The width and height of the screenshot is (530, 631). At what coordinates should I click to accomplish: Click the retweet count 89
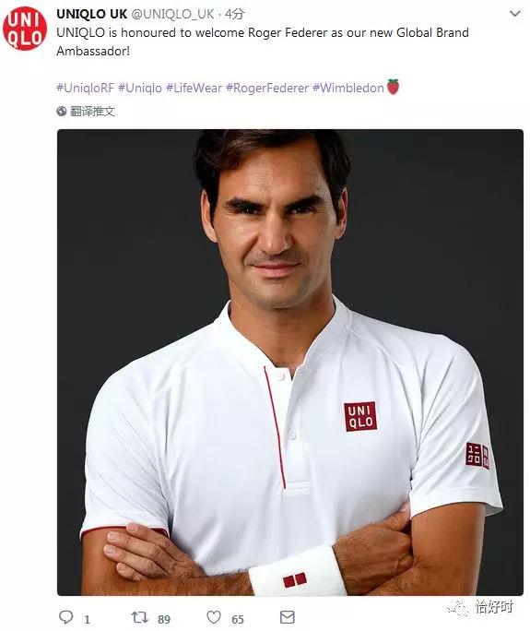(x=164, y=619)
